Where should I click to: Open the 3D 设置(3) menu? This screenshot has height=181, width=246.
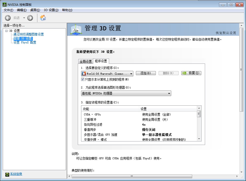point(51,10)
